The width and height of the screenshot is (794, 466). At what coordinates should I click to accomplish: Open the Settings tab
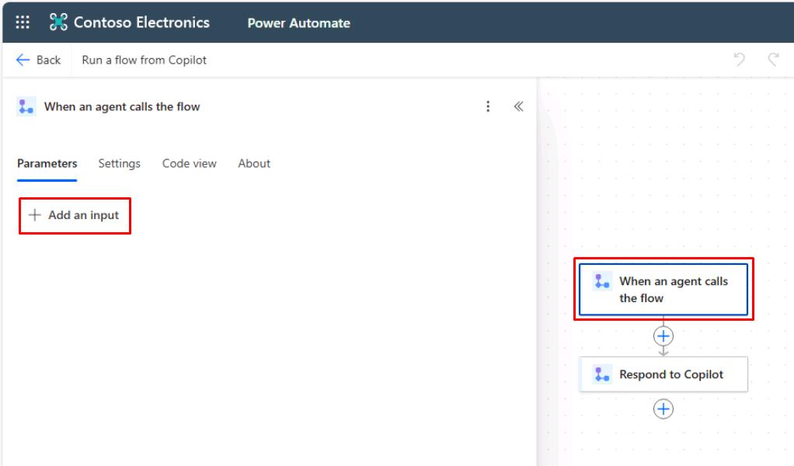tap(119, 164)
